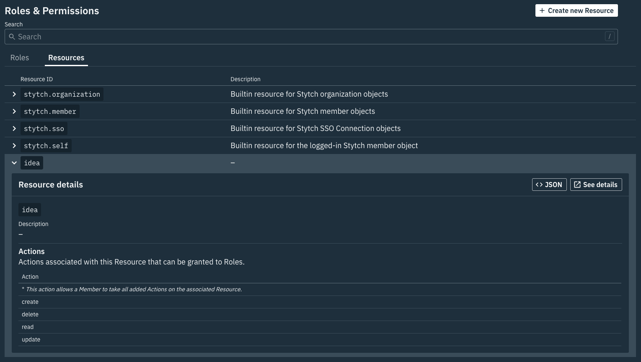Open See details for the idea resource
The height and width of the screenshot is (362, 641).
(x=596, y=184)
